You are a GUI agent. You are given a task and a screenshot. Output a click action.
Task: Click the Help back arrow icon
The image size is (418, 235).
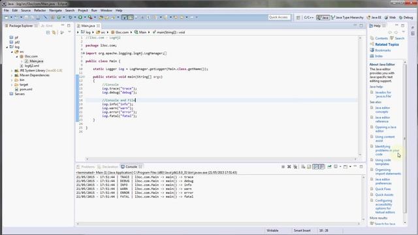390,32
